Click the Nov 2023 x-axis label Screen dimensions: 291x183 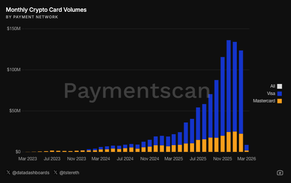[x=77, y=159]
